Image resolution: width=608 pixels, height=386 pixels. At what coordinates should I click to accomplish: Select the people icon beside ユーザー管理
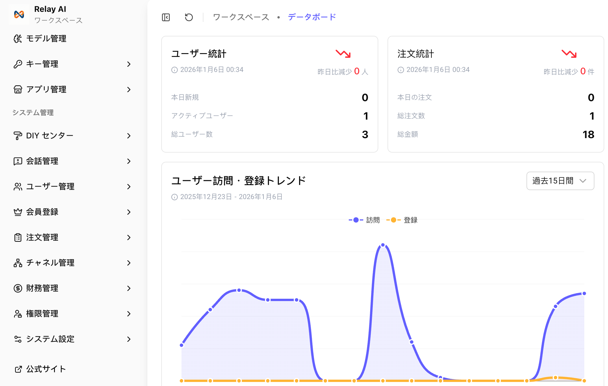[x=18, y=186]
